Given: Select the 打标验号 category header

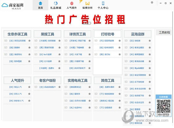Looking at the screenshot, I should point(108,34).
